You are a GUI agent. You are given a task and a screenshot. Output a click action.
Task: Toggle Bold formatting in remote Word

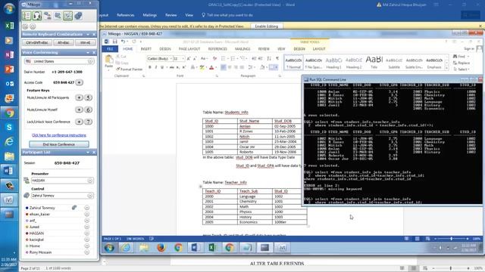(x=150, y=67)
